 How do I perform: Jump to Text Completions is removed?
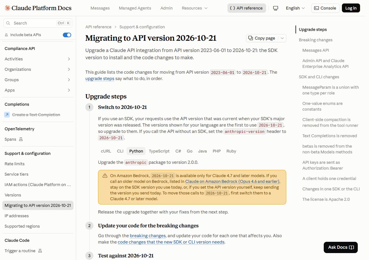(330, 136)
